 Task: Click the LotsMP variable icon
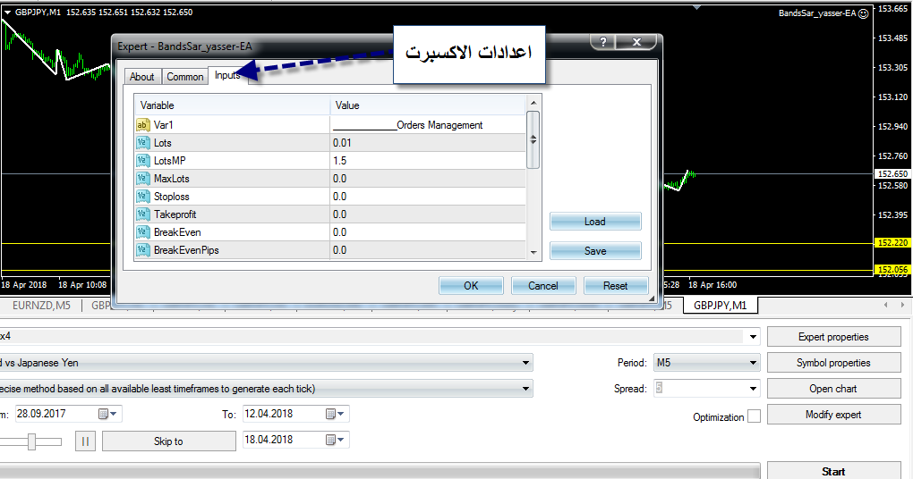point(142,161)
